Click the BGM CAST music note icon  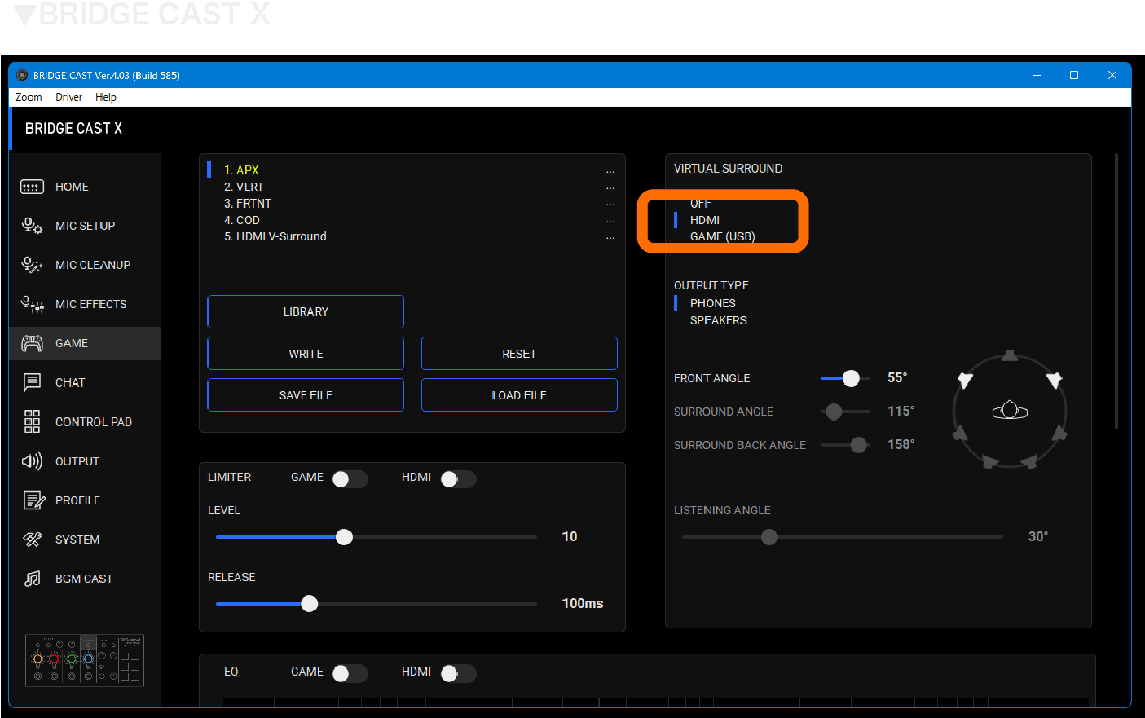click(32, 579)
